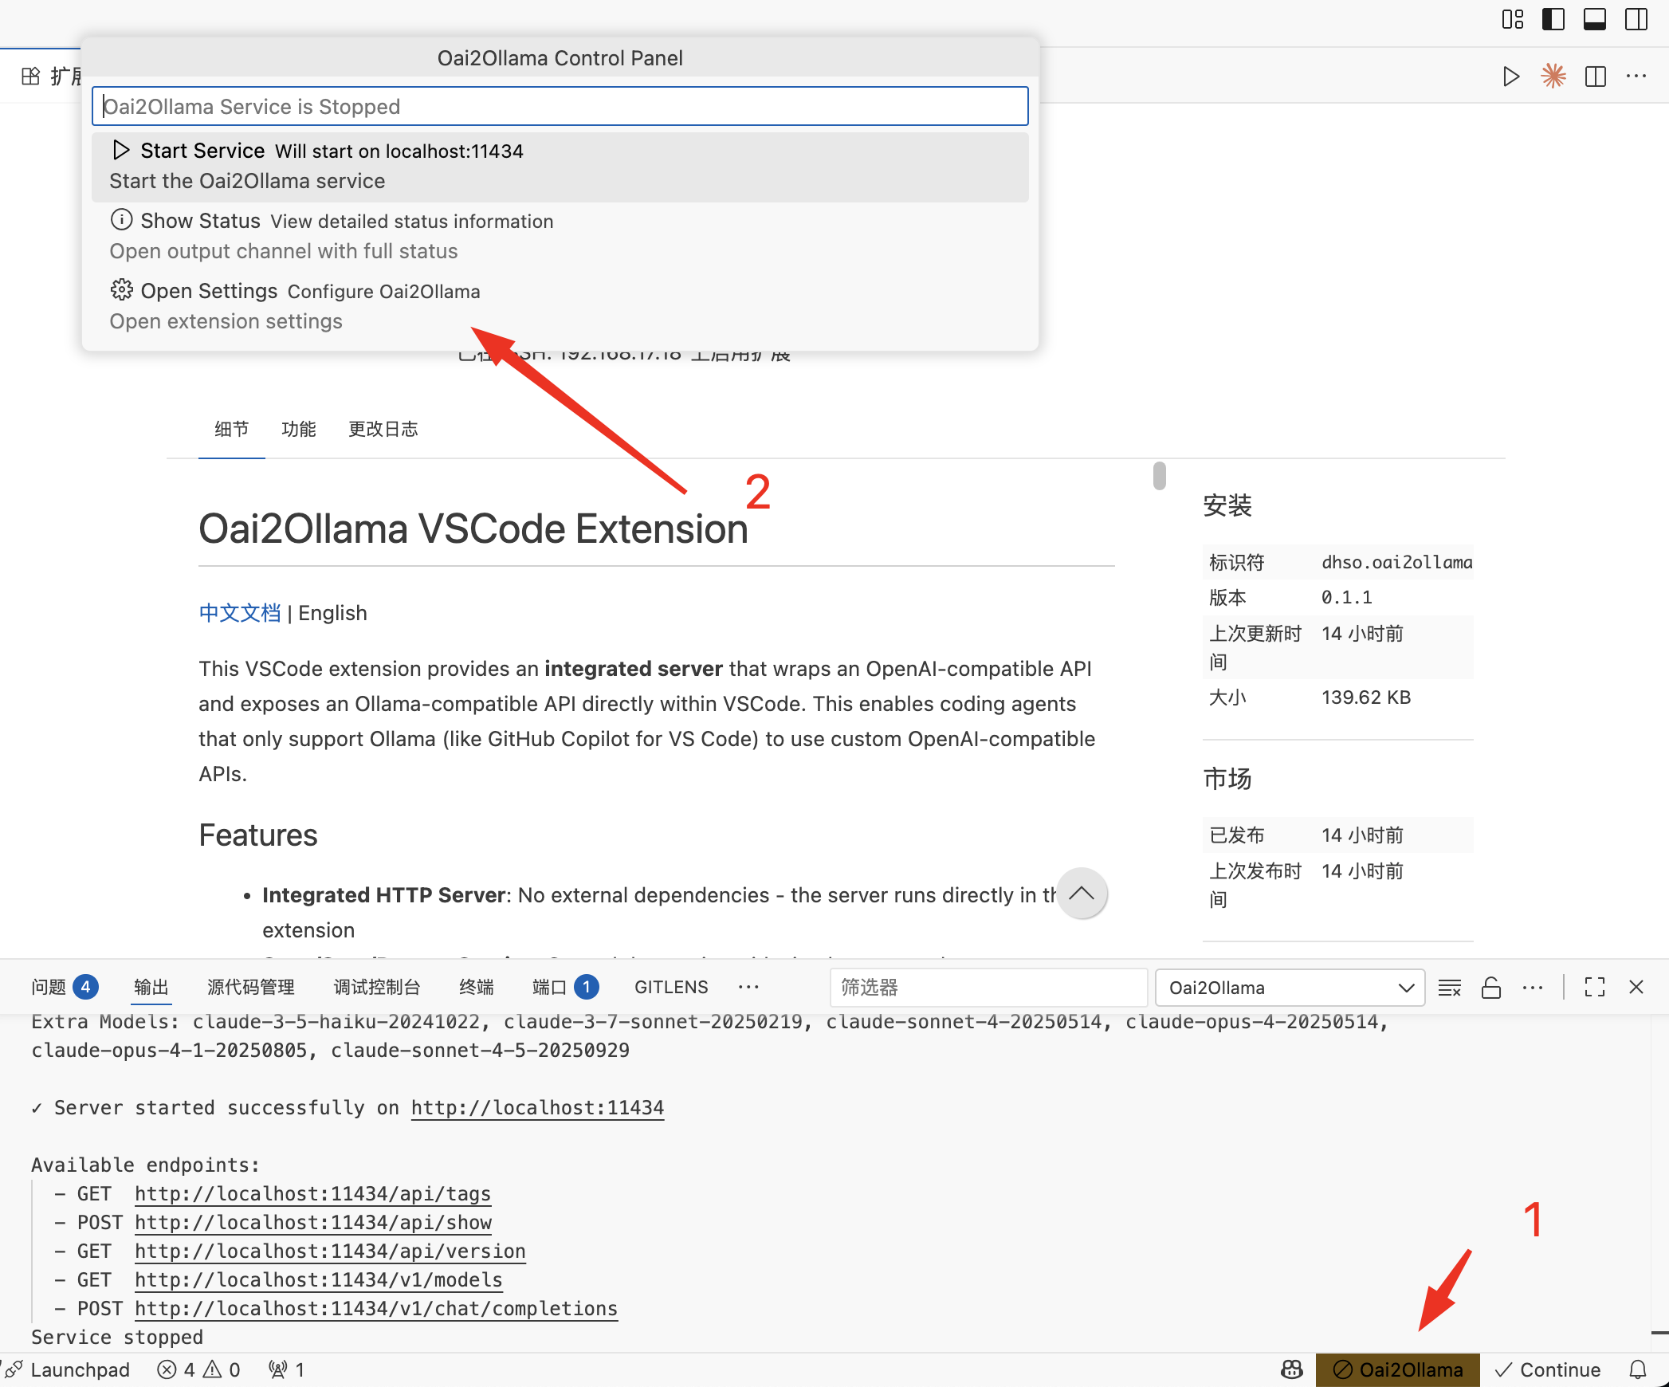Expand the panel tabs overflow menu
The width and height of the screenshot is (1669, 1387).
click(748, 987)
